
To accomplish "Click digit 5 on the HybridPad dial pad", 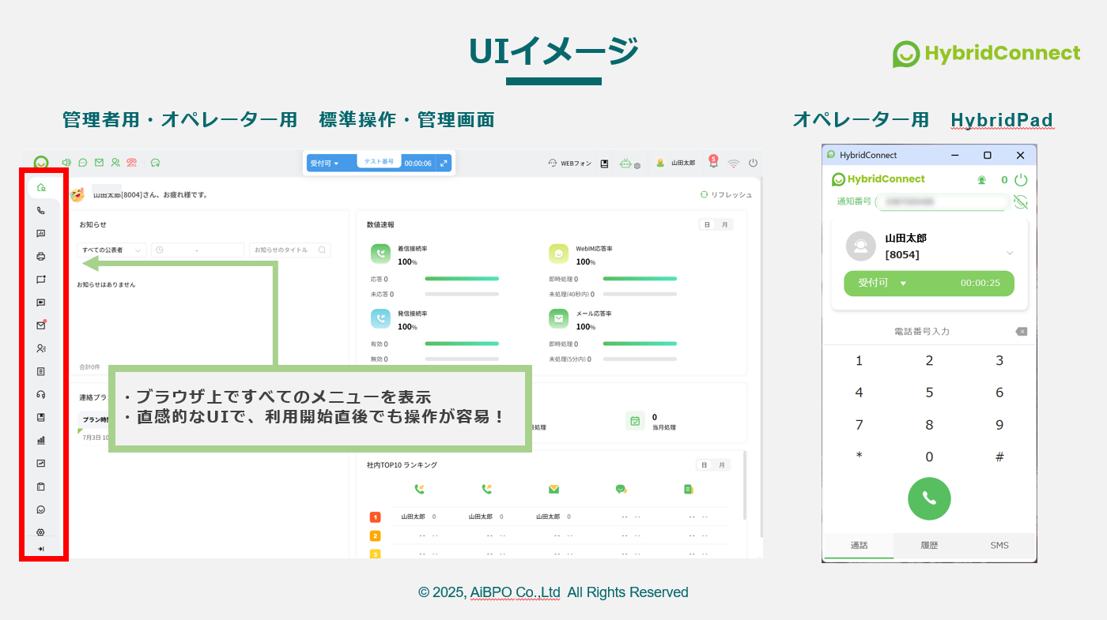I will [x=929, y=393].
